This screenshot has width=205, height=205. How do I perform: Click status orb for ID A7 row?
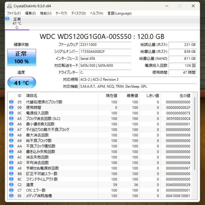tap(11, 130)
